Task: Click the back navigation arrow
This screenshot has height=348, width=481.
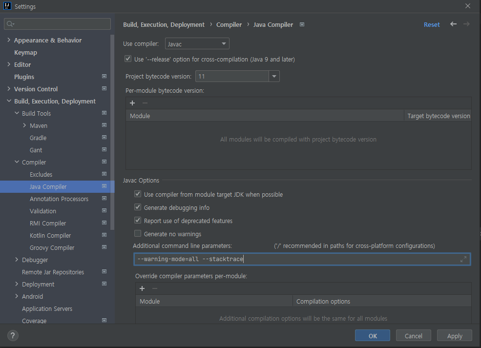Action: 453,24
